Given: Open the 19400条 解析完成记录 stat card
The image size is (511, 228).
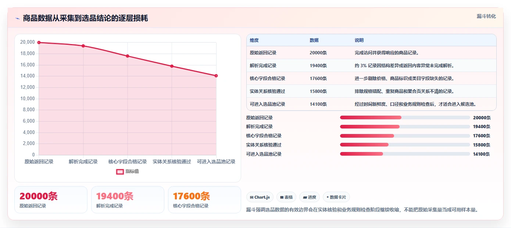Looking at the screenshot, I should 128,200.
